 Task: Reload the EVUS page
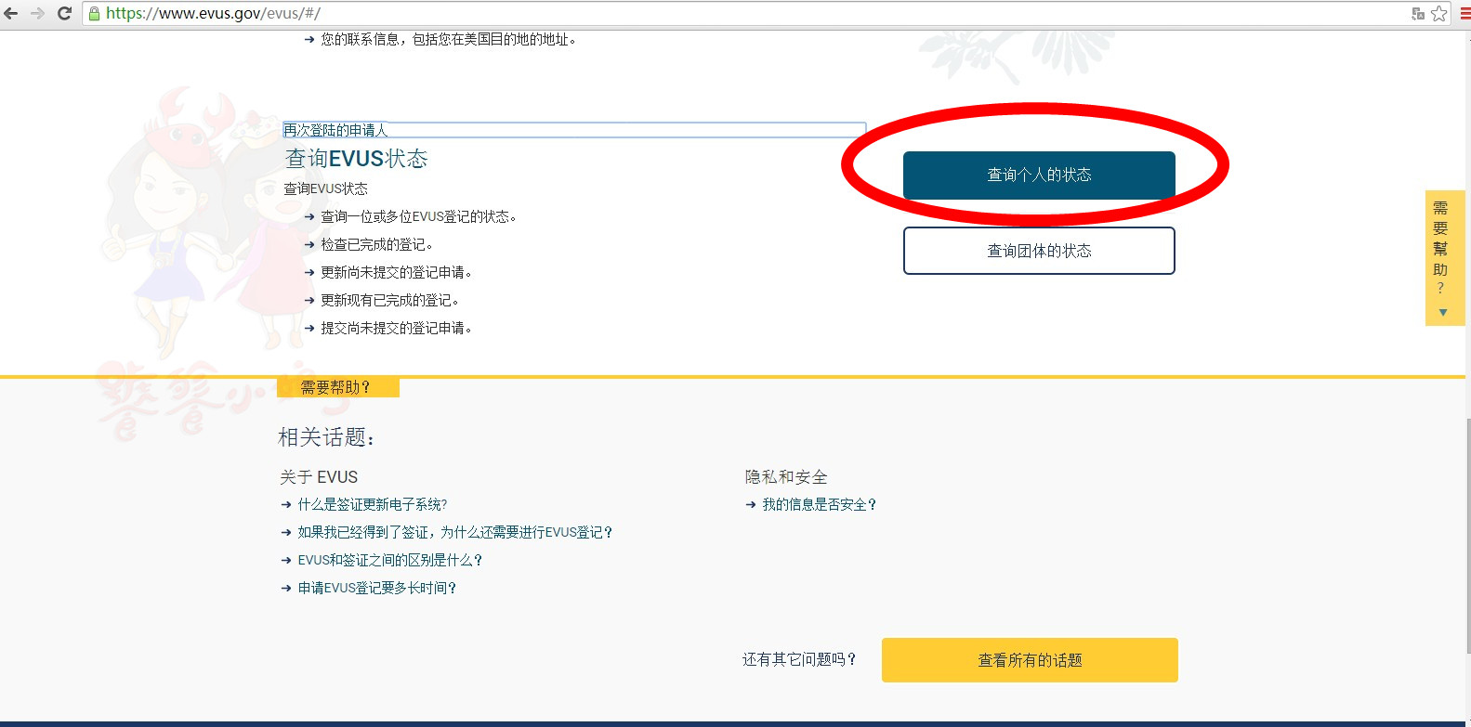click(64, 13)
